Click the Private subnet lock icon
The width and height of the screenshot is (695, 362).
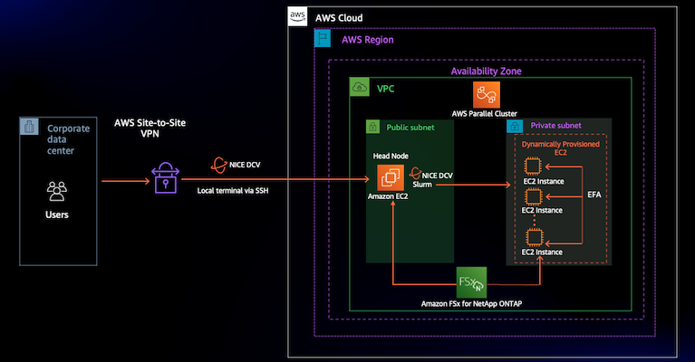(515, 126)
